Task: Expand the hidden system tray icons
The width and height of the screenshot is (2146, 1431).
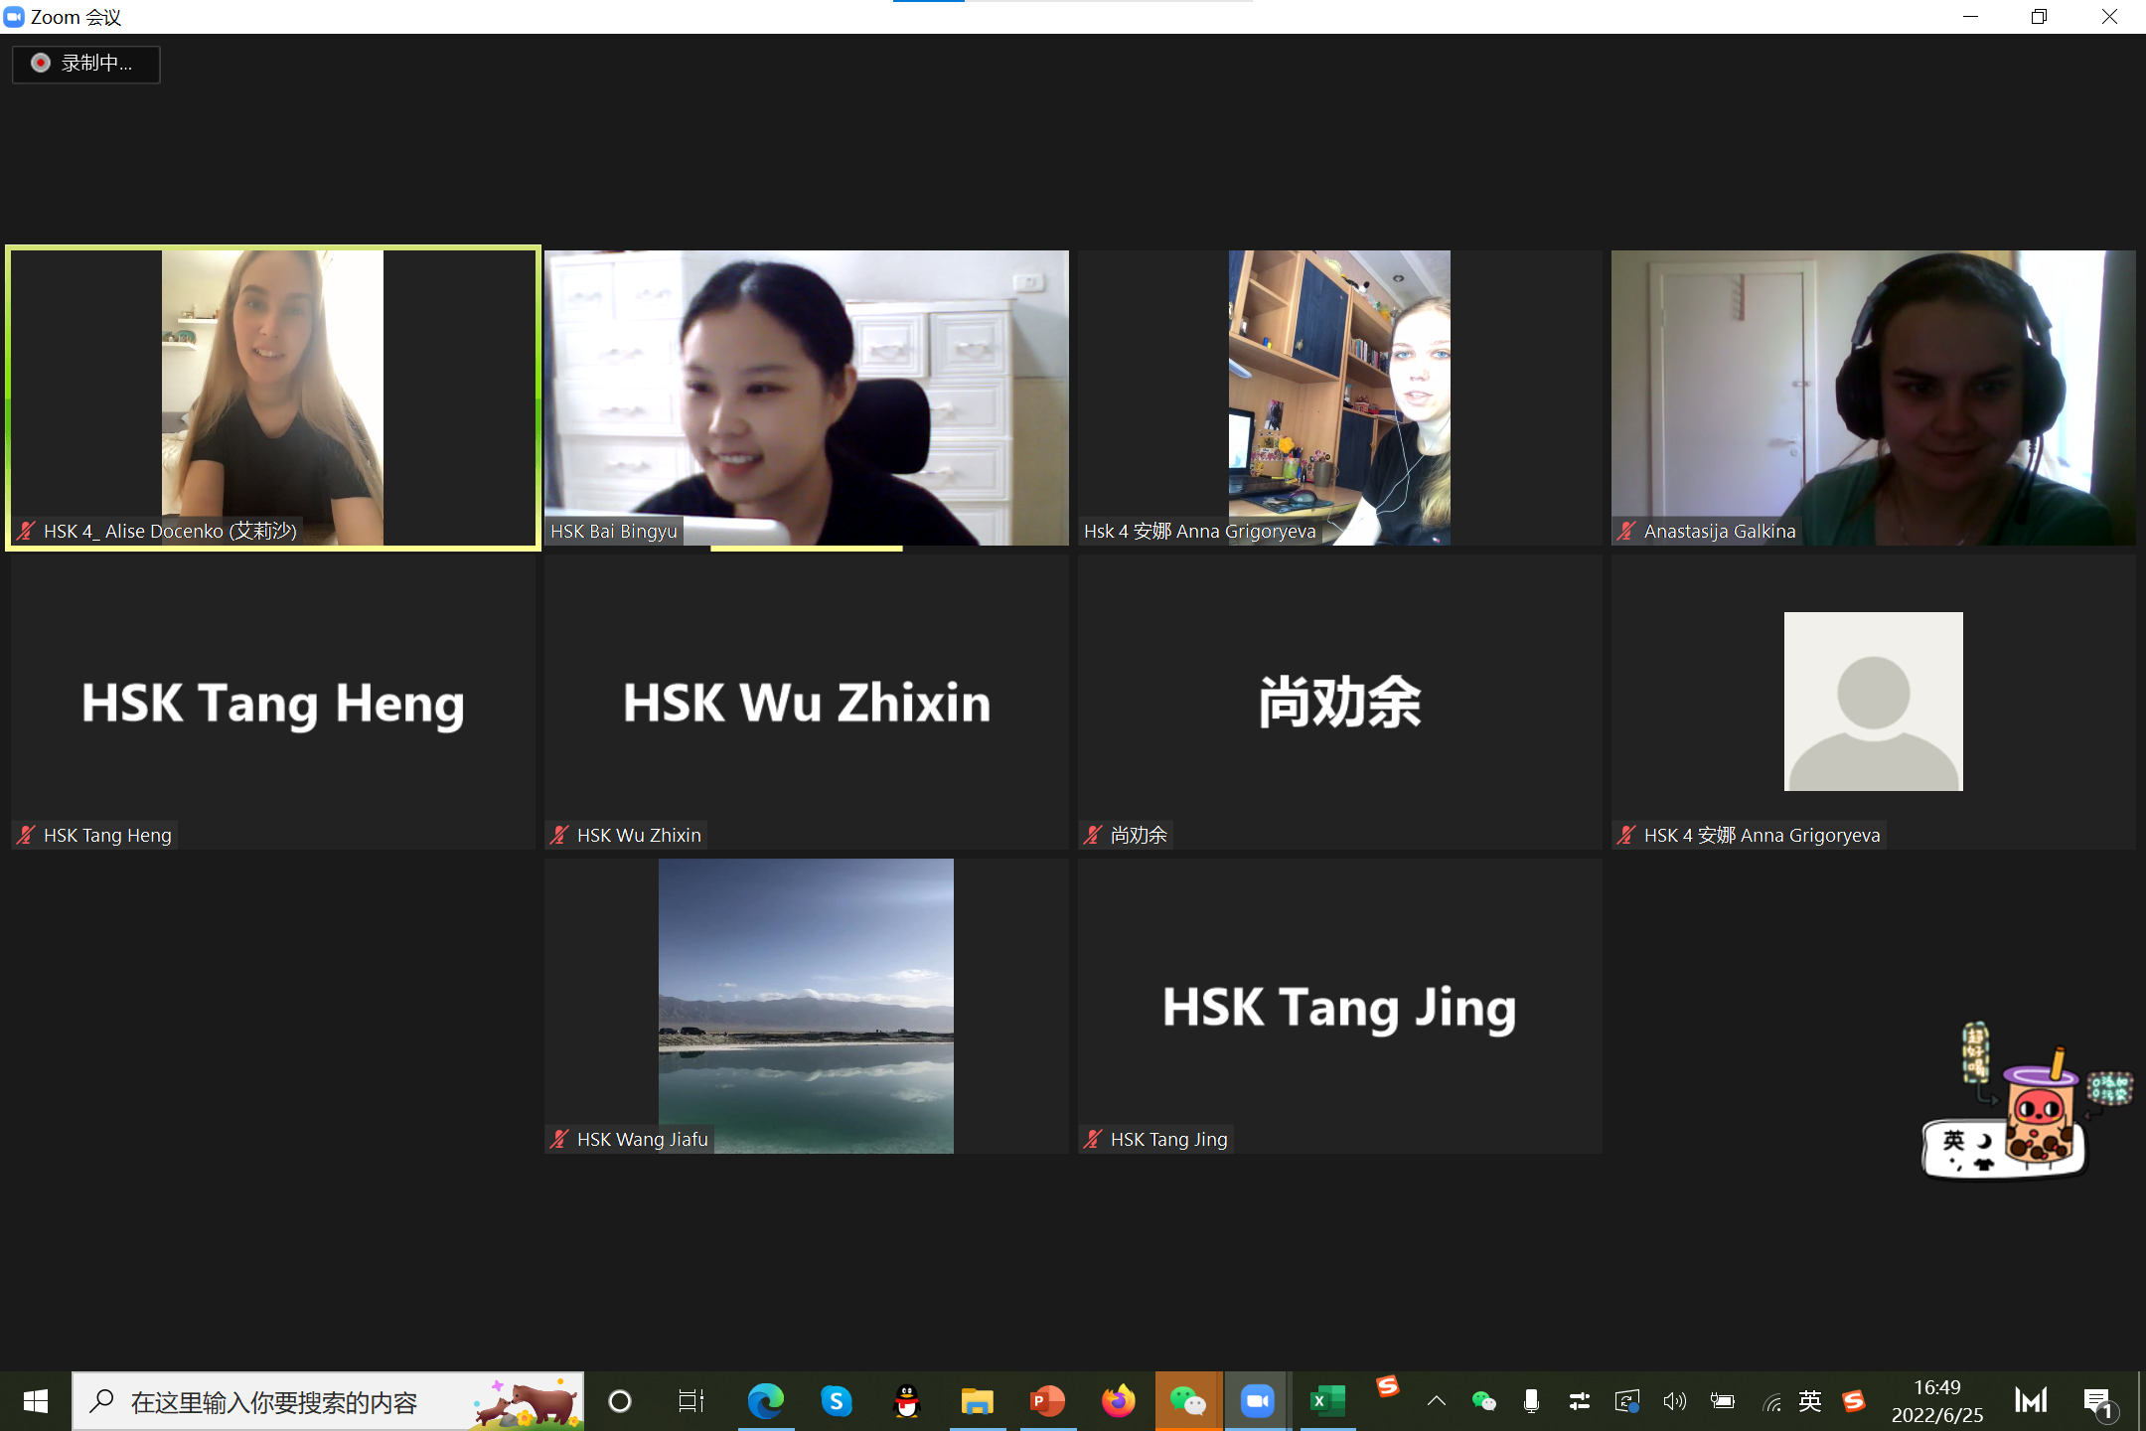Action: click(1437, 1402)
